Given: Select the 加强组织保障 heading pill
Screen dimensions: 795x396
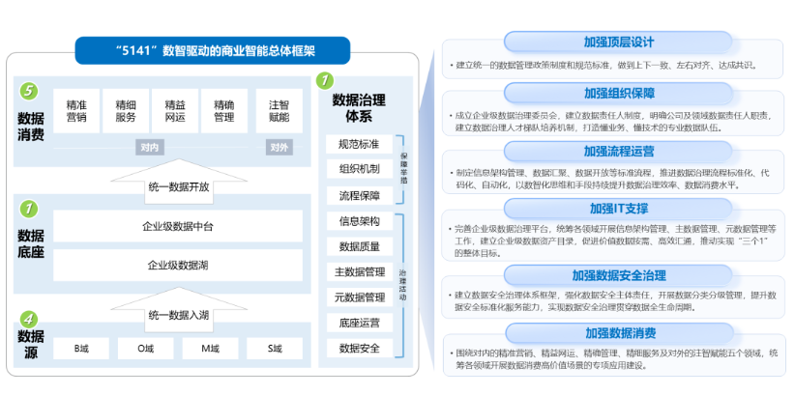Looking at the screenshot, I should pyautogui.click(x=619, y=93).
